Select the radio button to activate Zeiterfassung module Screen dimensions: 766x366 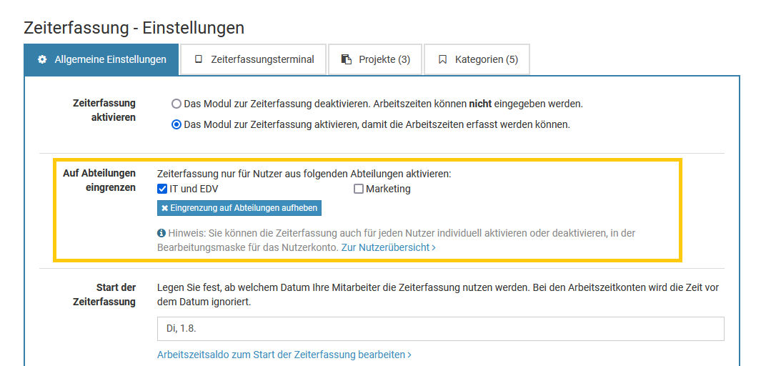click(x=176, y=124)
